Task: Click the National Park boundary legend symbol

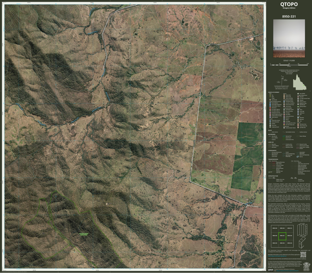Action: [x=284, y=136]
